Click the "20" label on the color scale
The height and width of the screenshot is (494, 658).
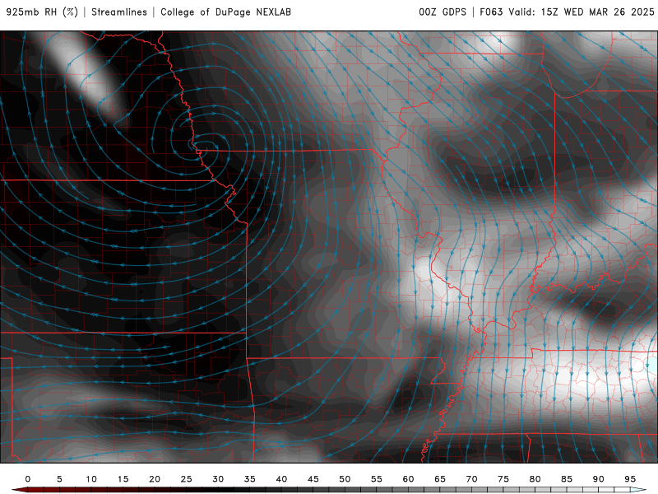(x=155, y=479)
